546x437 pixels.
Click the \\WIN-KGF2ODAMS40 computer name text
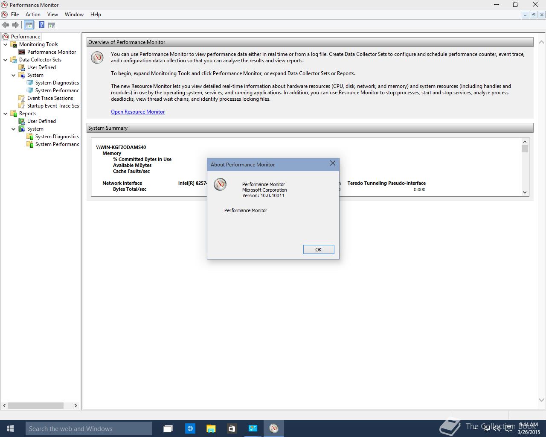121,147
